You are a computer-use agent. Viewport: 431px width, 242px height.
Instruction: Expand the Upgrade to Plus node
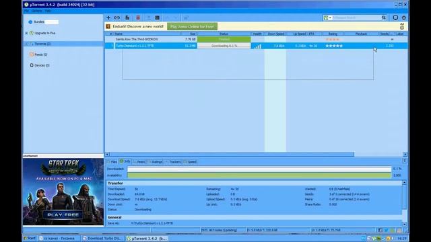(x=26, y=33)
